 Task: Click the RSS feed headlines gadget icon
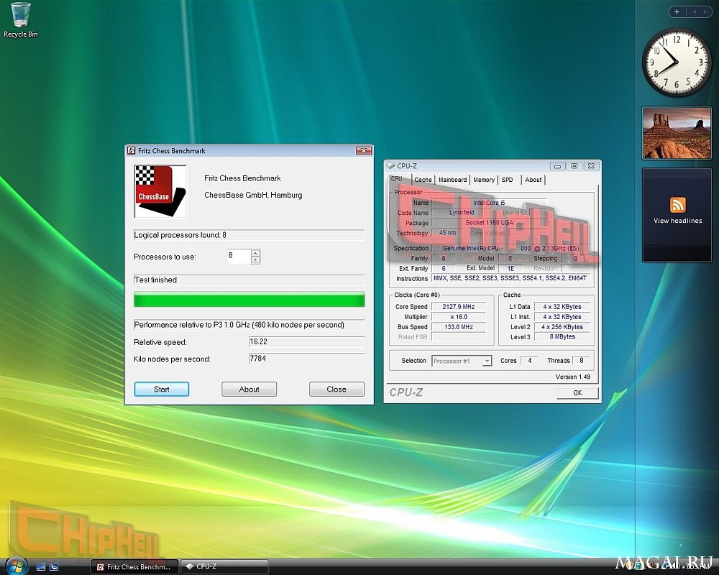677,205
